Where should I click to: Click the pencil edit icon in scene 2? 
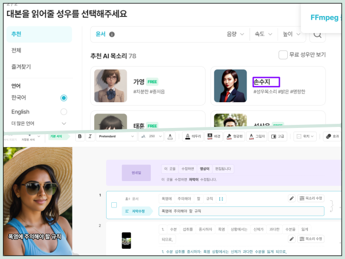pyautogui.click(x=291, y=239)
